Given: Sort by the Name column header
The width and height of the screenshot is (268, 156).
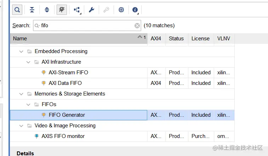Looking at the screenshot, I should tap(71, 39).
